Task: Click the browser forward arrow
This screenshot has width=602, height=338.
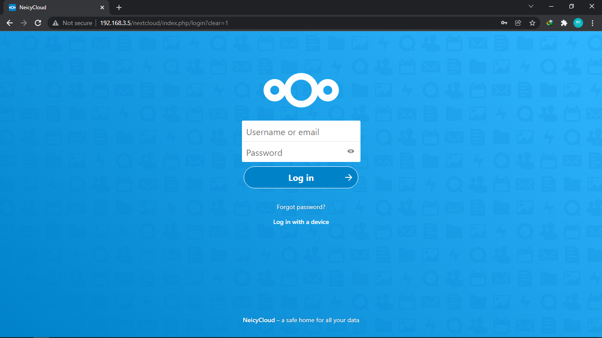Action: (x=24, y=23)
